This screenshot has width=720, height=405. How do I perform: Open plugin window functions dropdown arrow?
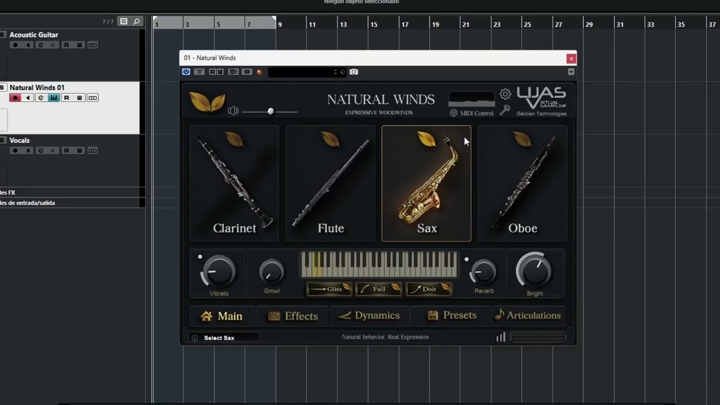[571, 72]
